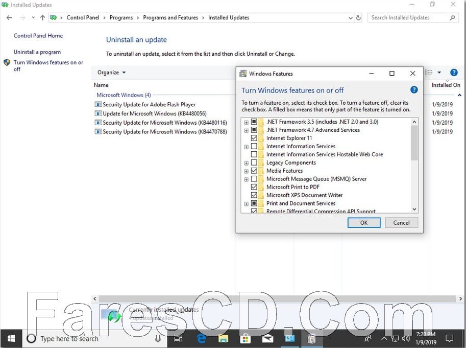This screenshot has width=466, height=348.
Task: Open the People icon in the taskbar
Action: [368, 338]
